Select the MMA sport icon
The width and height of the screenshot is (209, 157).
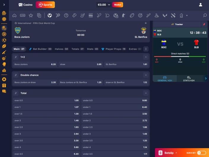point(91,15)
